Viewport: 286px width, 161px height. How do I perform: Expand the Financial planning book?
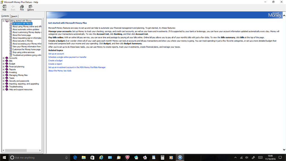3,67
